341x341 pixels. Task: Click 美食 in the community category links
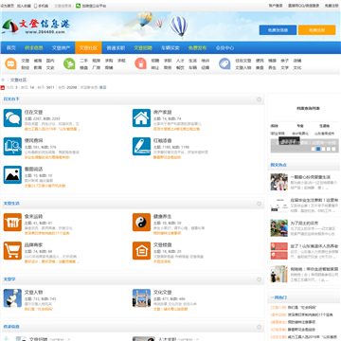(260, 67)
